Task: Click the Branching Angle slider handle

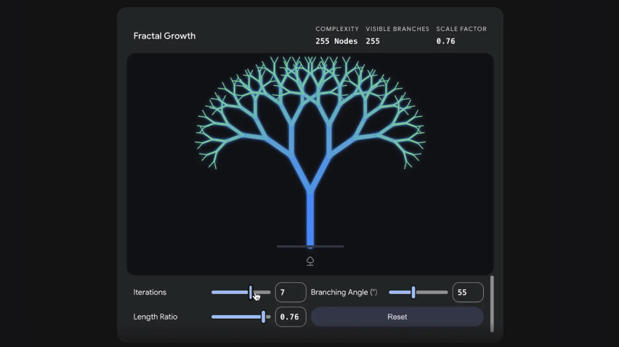Action: point(413,293)
